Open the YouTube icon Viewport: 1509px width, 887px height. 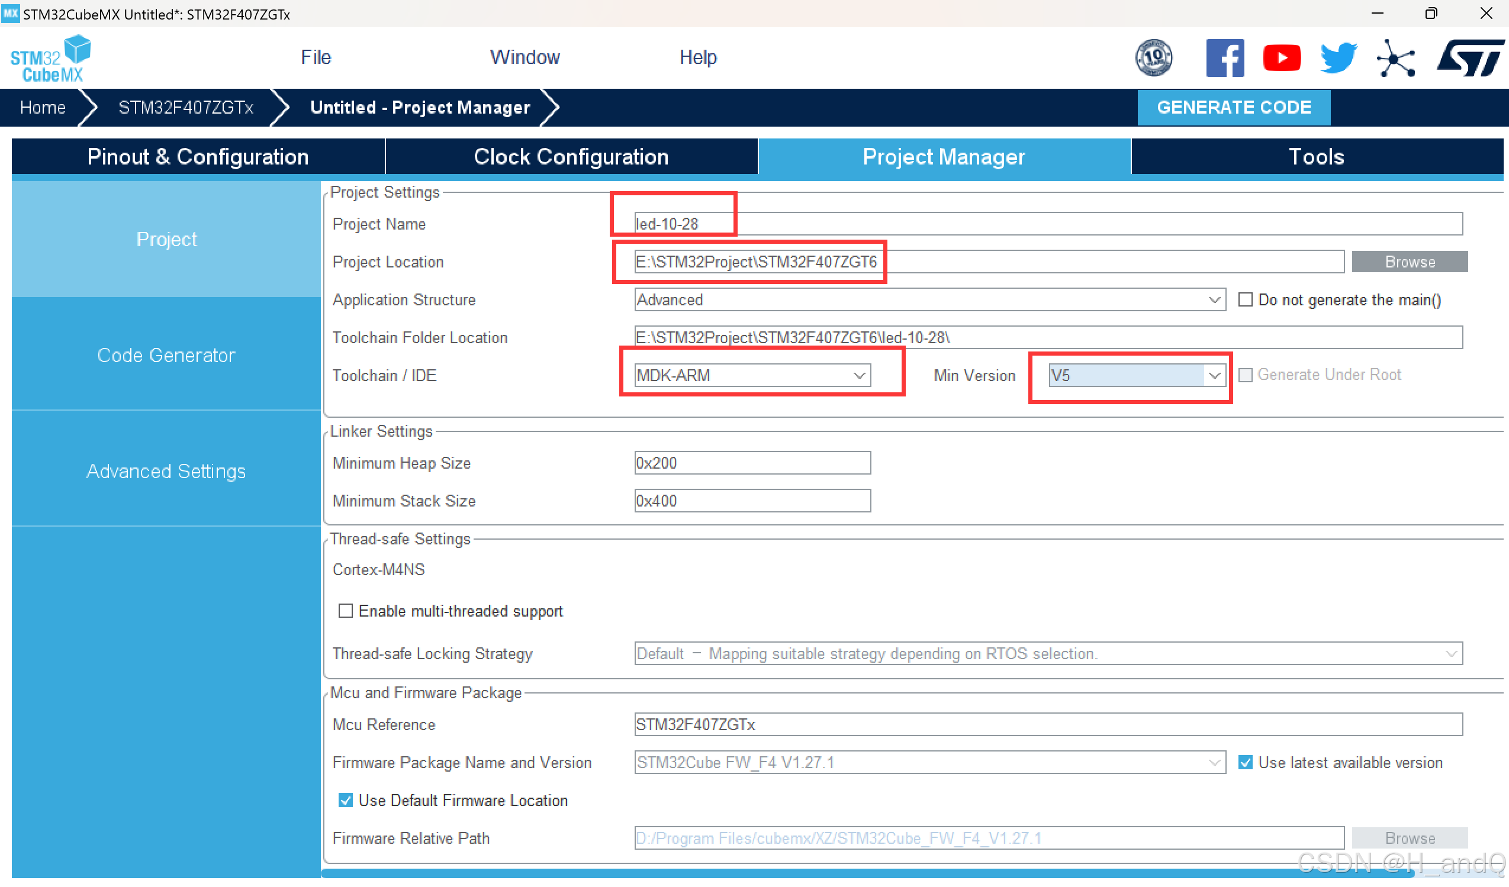(x=1282, y=58)
